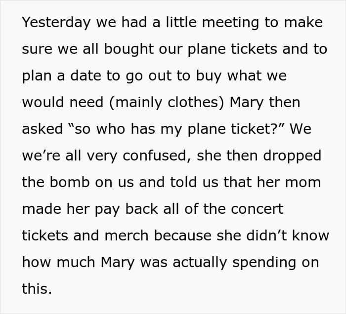Click the word "meeting" in first line

(230, 23)
